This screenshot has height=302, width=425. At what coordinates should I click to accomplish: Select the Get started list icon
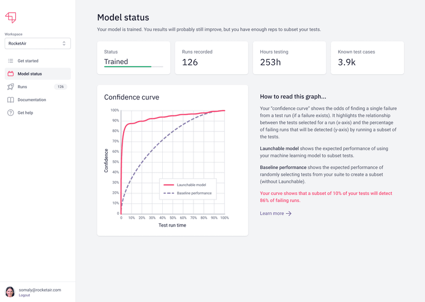pyautogui.click(x=11, y=61)
